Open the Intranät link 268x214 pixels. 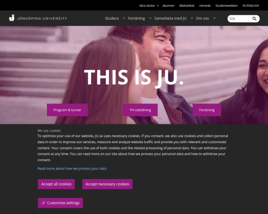coord(205,6)
